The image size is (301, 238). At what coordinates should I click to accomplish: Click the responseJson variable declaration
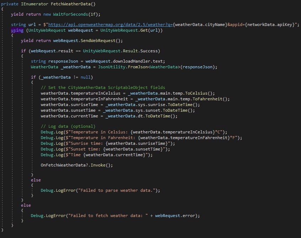[63, 61]
